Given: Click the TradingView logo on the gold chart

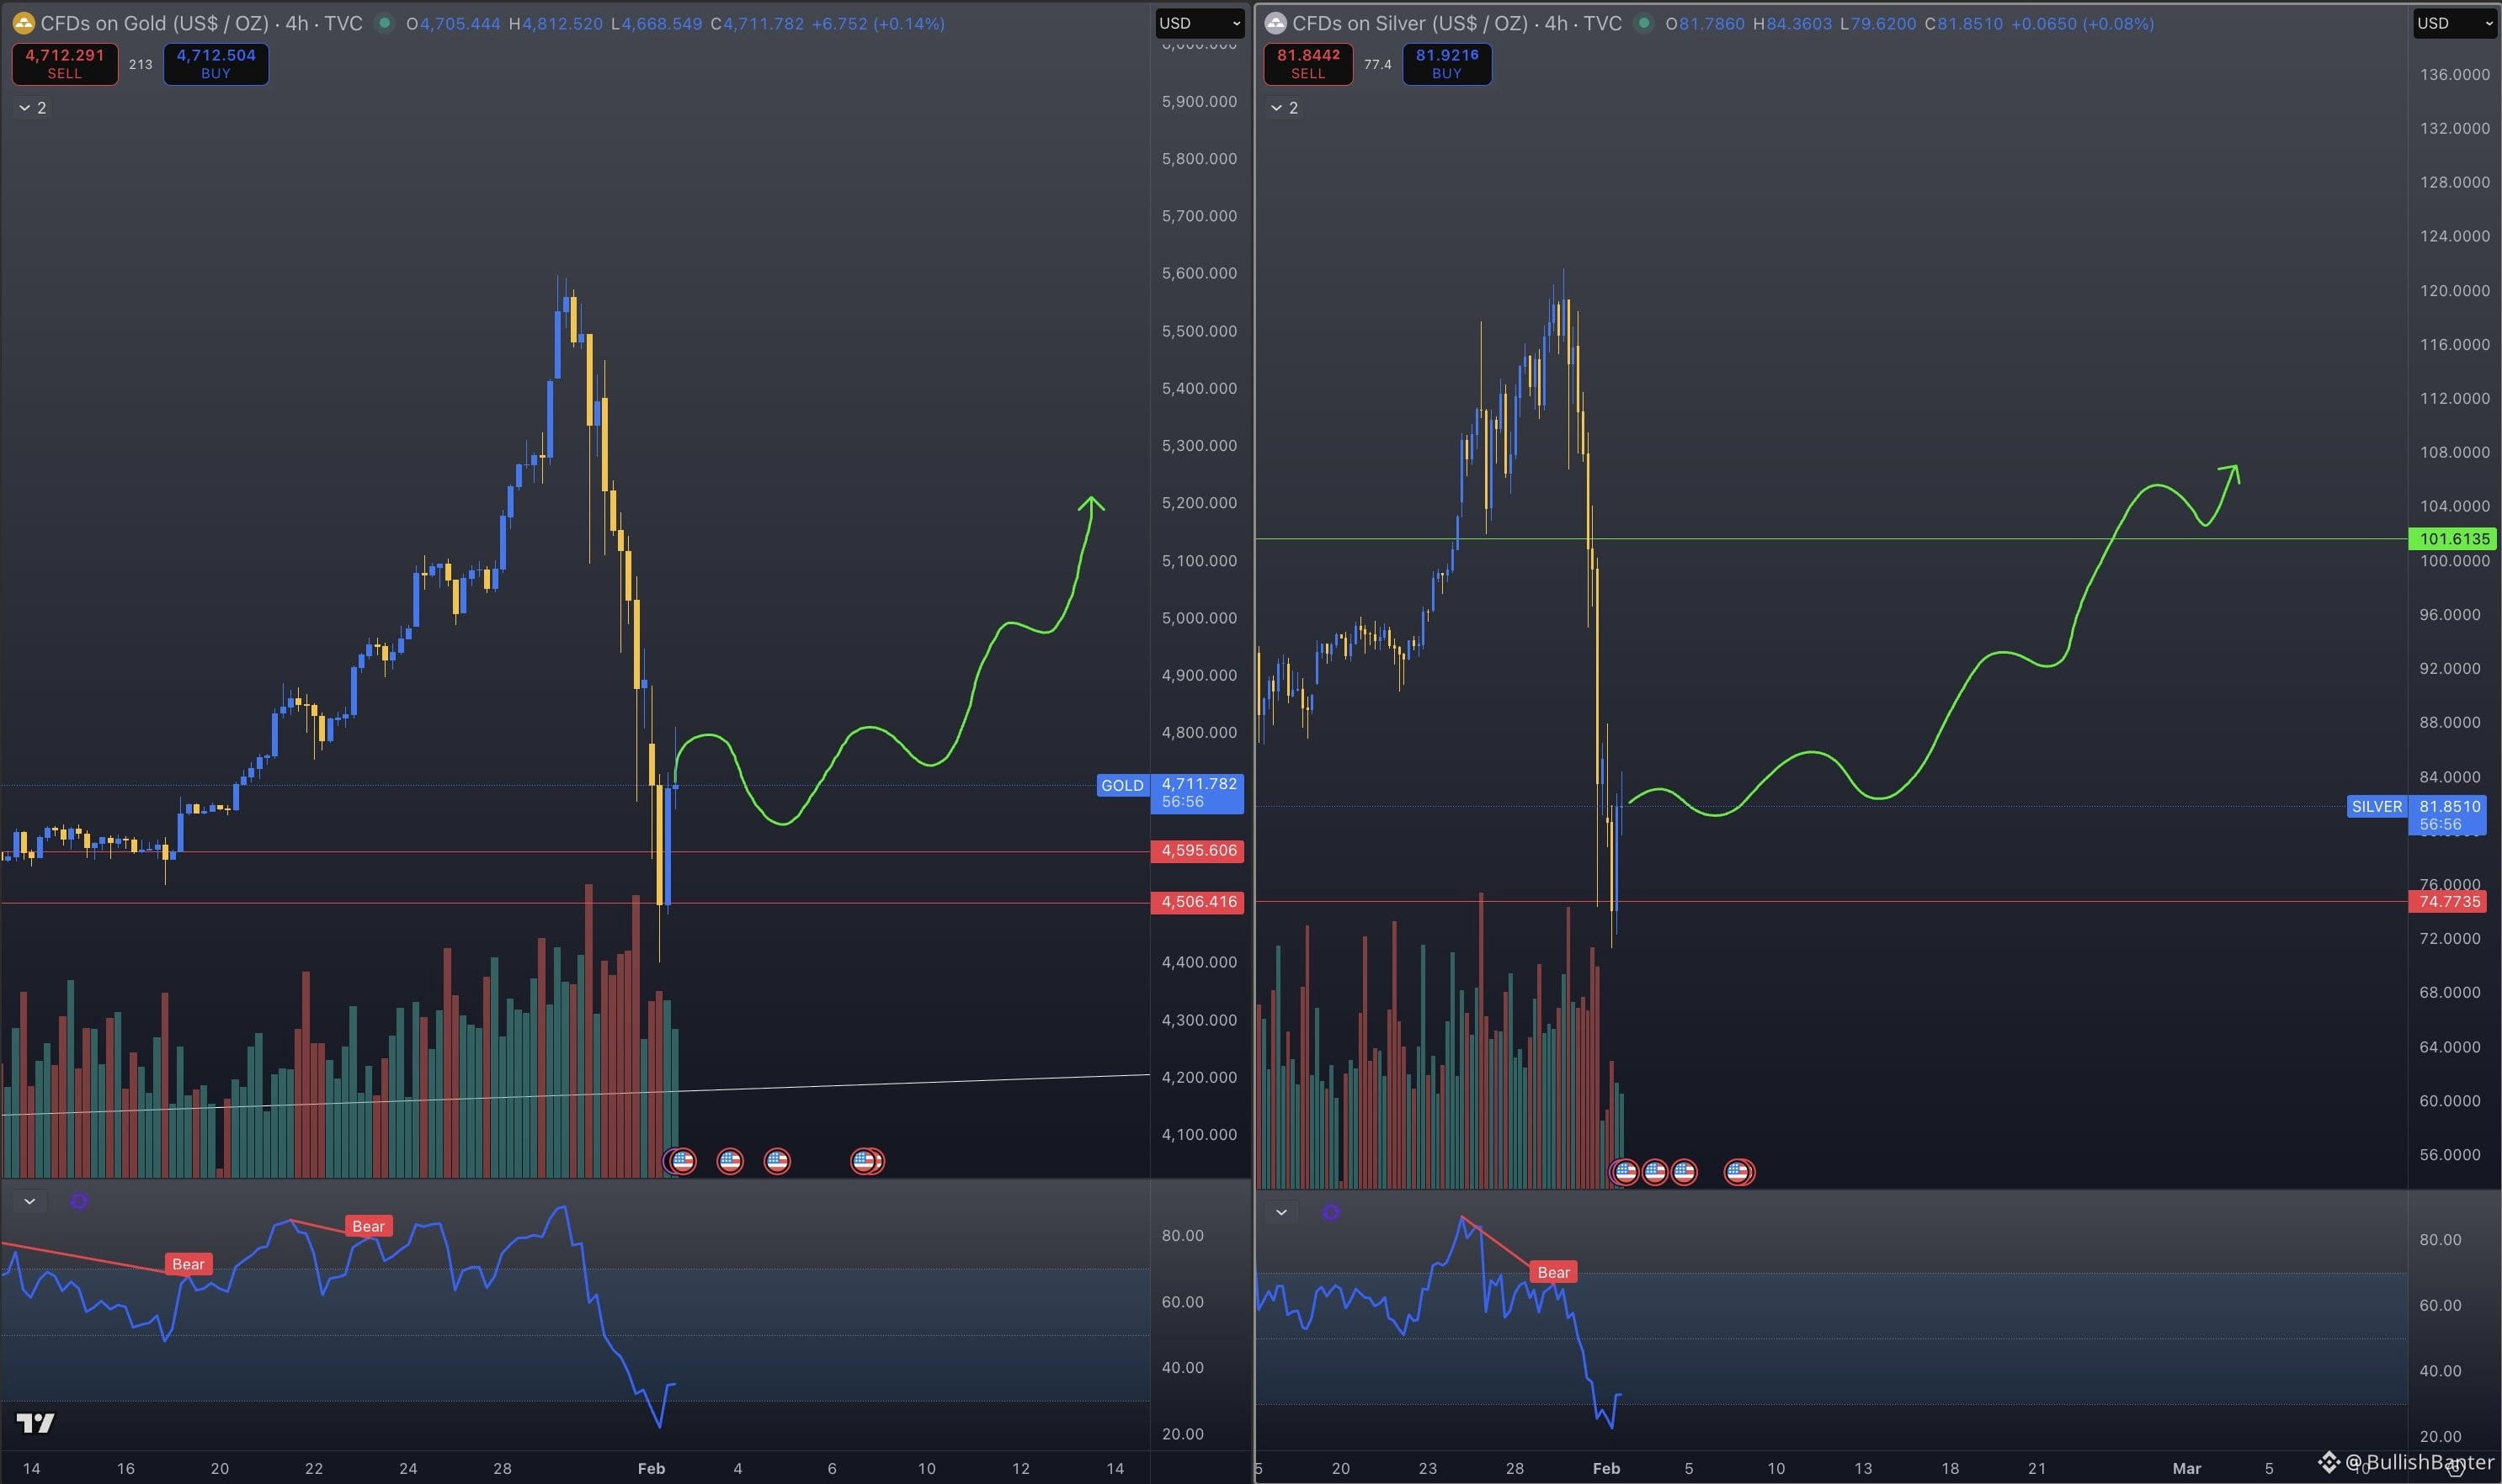Looking at the screenshot, I should coord(36,1423).
